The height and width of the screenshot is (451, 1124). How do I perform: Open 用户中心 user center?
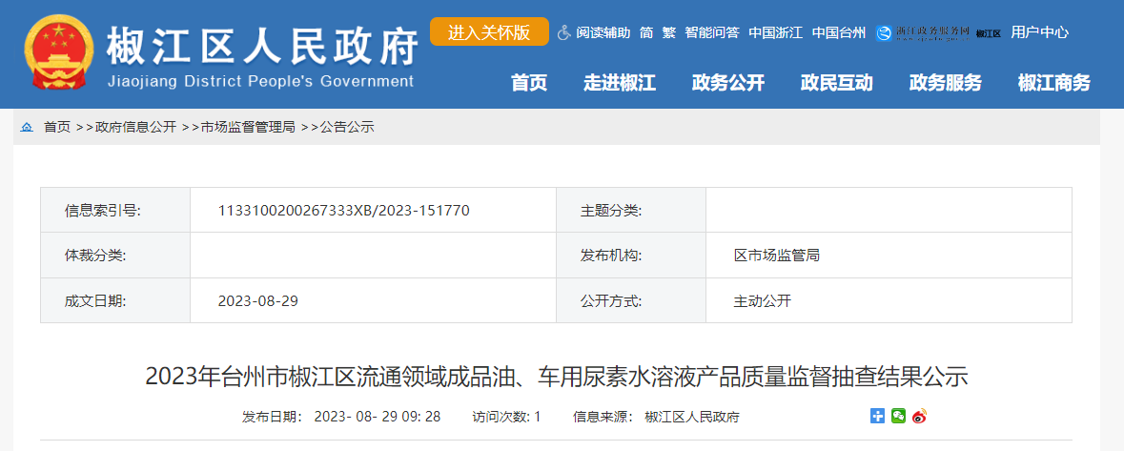[1039, 32]
